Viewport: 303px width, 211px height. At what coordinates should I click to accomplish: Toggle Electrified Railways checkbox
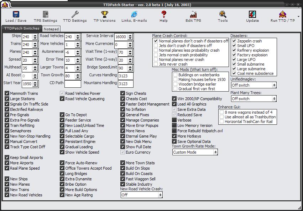tap(7, 109)
